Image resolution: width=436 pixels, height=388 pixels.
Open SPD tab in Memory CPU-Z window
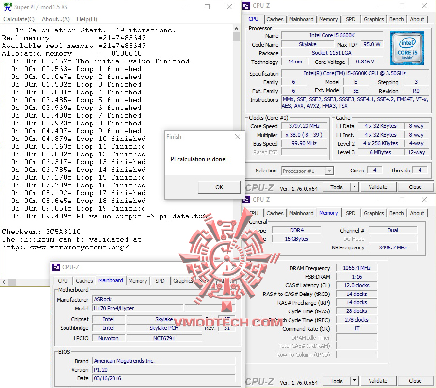tap(350, 213)
